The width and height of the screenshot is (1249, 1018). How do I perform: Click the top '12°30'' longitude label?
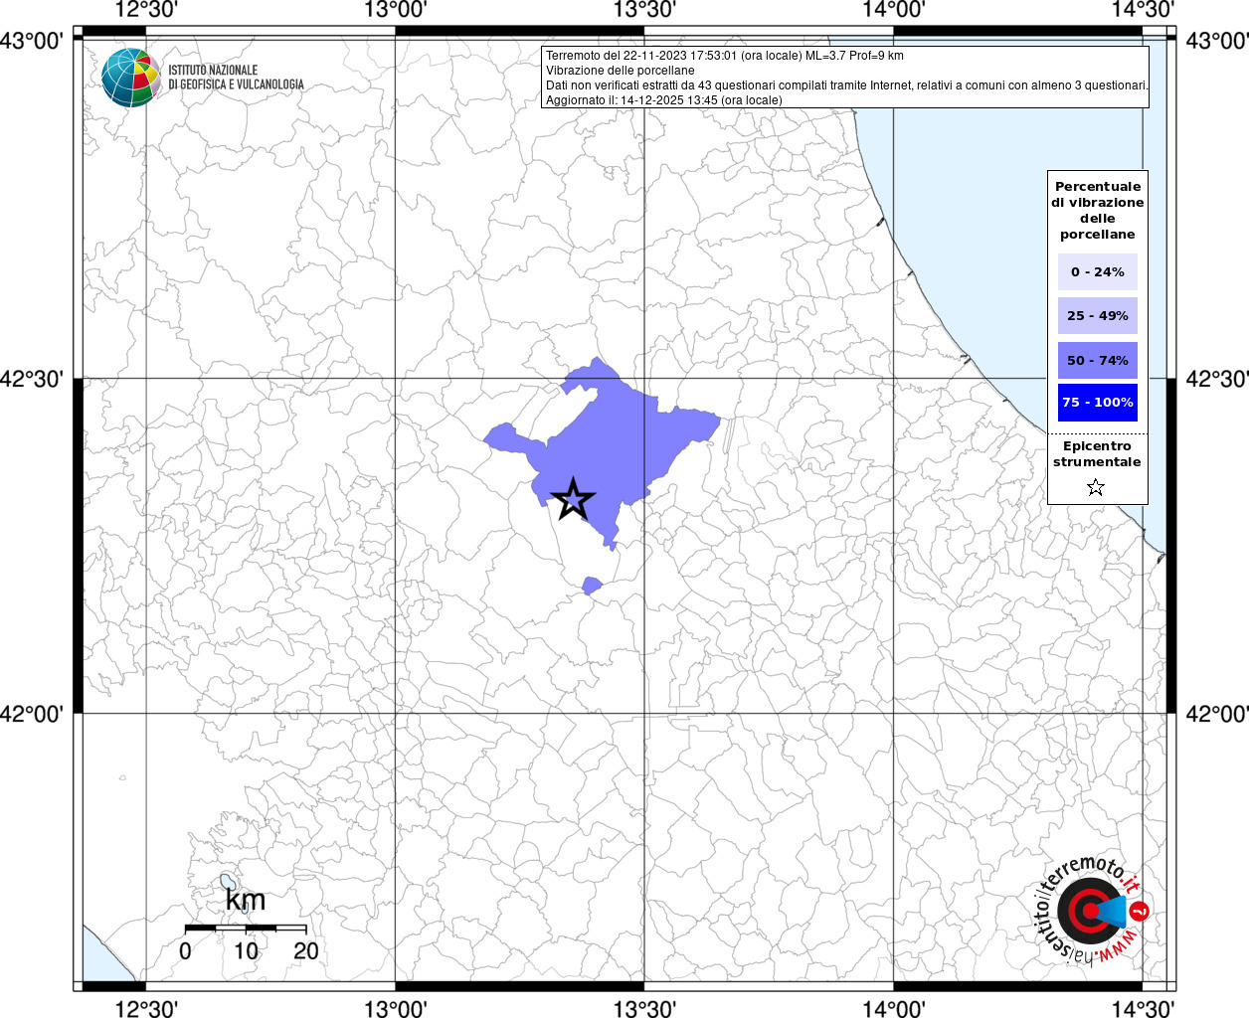coord(146,10)
